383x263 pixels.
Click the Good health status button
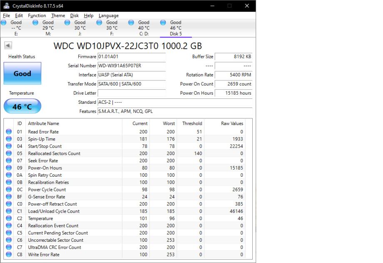pyautogui.click(x=22, y=73)
